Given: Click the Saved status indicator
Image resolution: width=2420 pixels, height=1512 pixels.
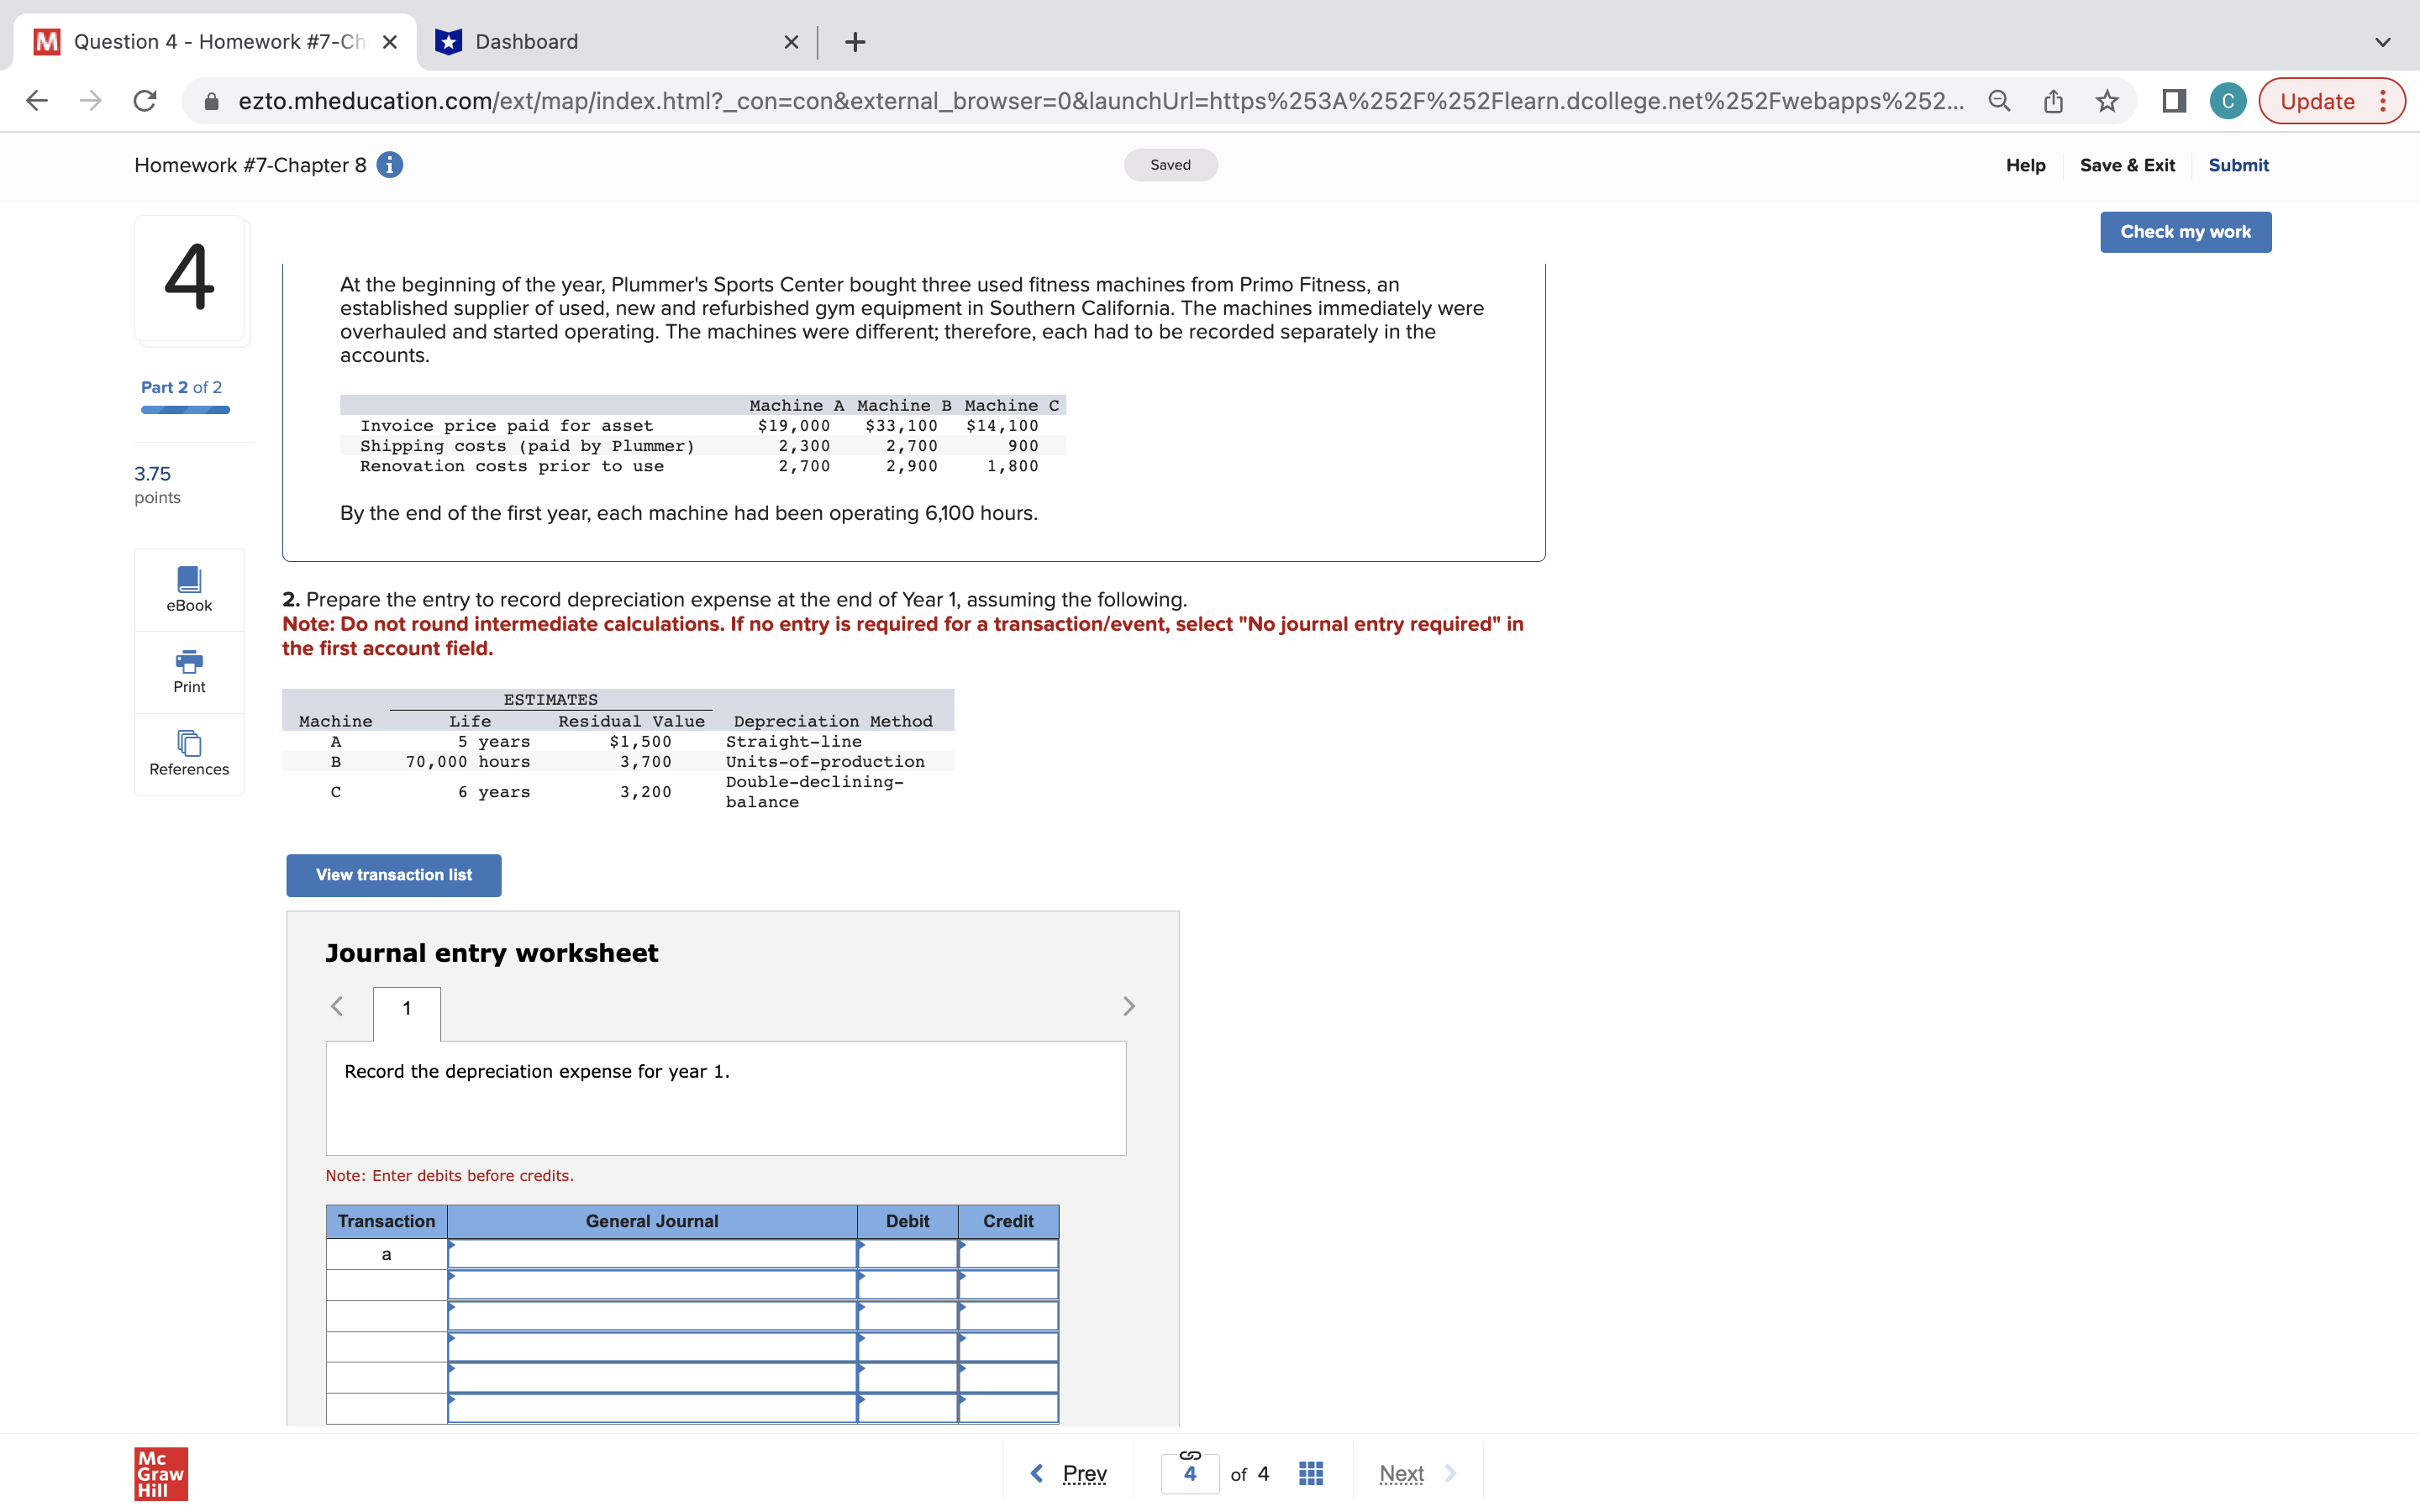Looking at the screenshot, I should click(1170, 164).
